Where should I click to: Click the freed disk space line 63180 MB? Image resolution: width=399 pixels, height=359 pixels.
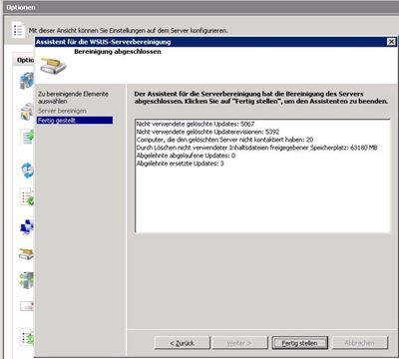[x=256, y=148]
